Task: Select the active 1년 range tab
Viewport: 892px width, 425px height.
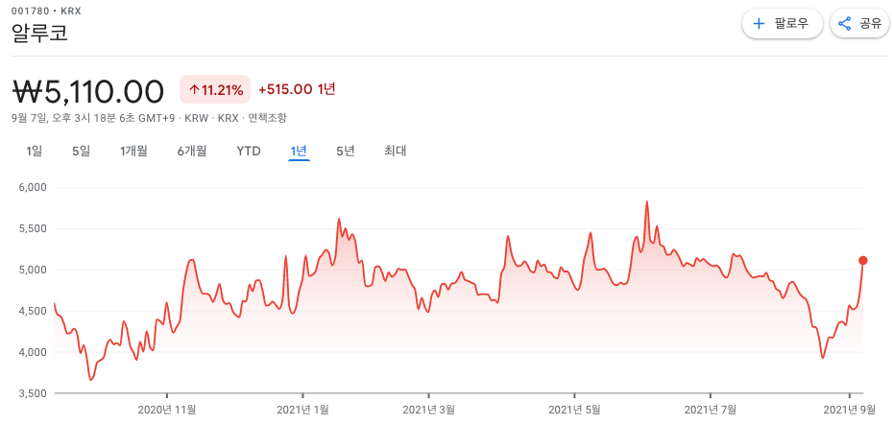Action: point(299,152)
